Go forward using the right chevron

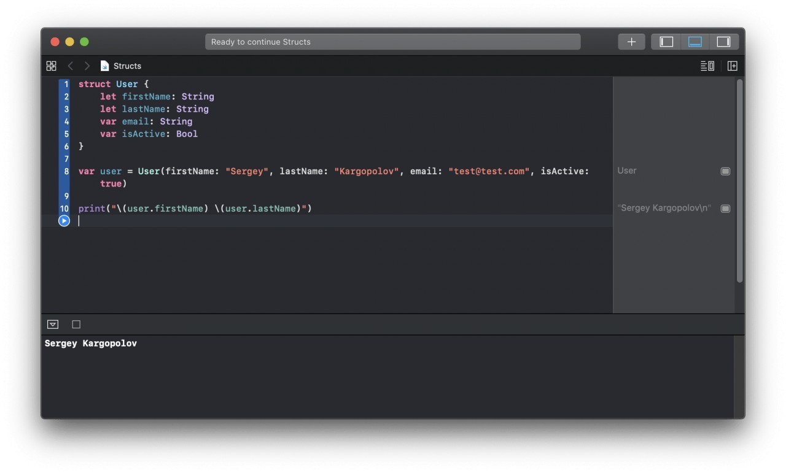[x=87, y=66]
